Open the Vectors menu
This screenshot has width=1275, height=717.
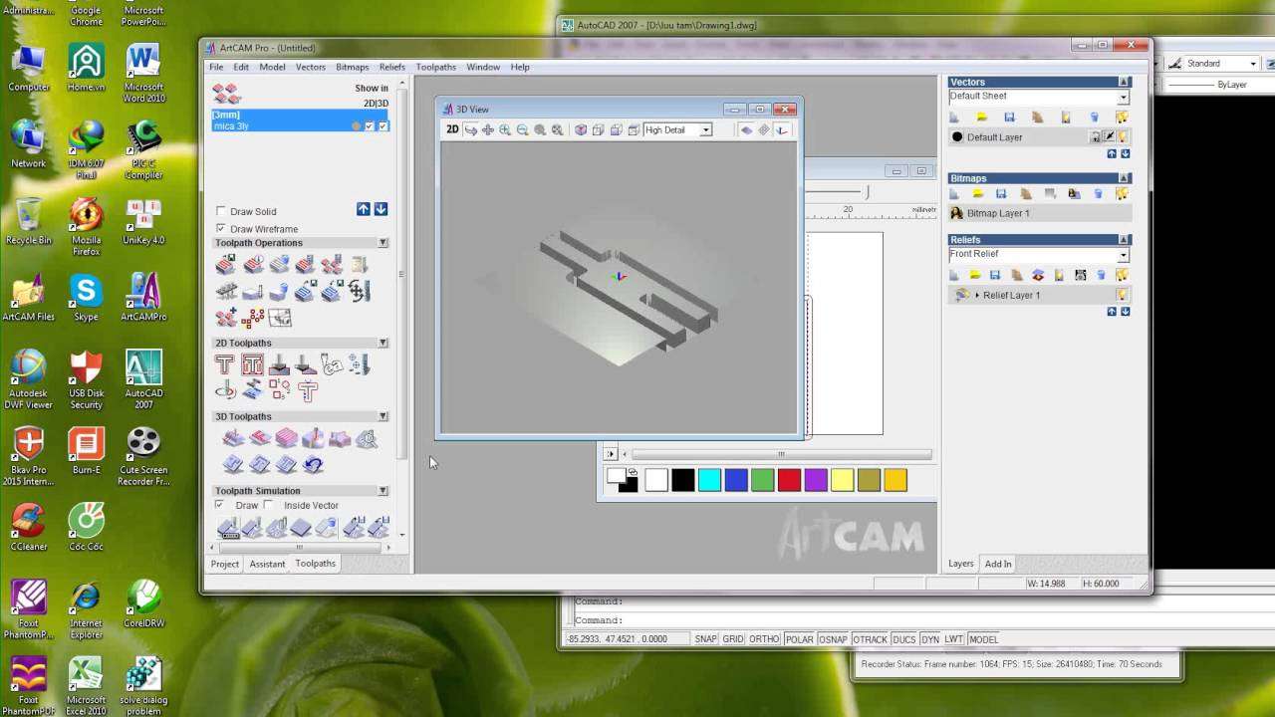311,67
